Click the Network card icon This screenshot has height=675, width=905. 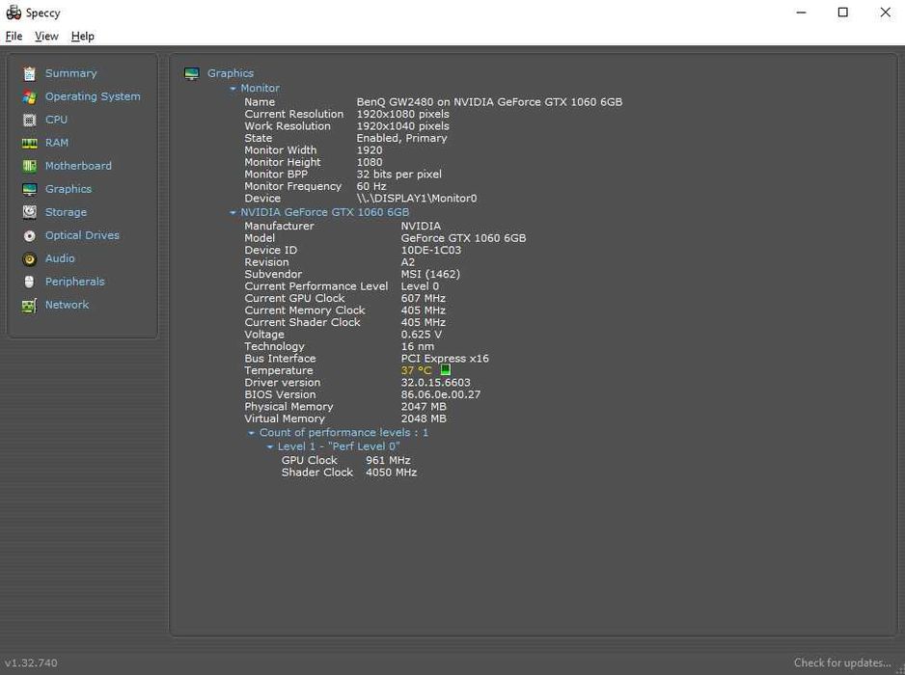pos(30,305)
